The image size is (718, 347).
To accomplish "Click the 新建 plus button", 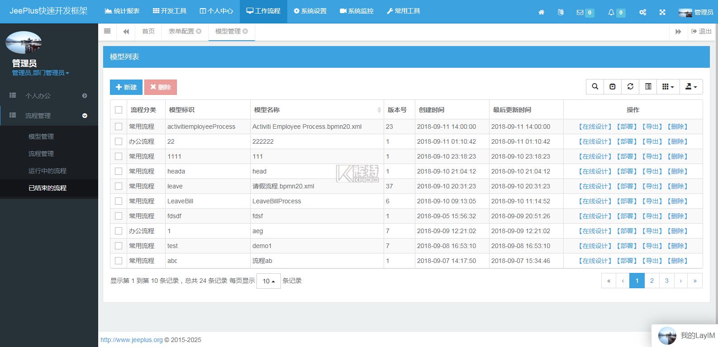I will [126, 87].
